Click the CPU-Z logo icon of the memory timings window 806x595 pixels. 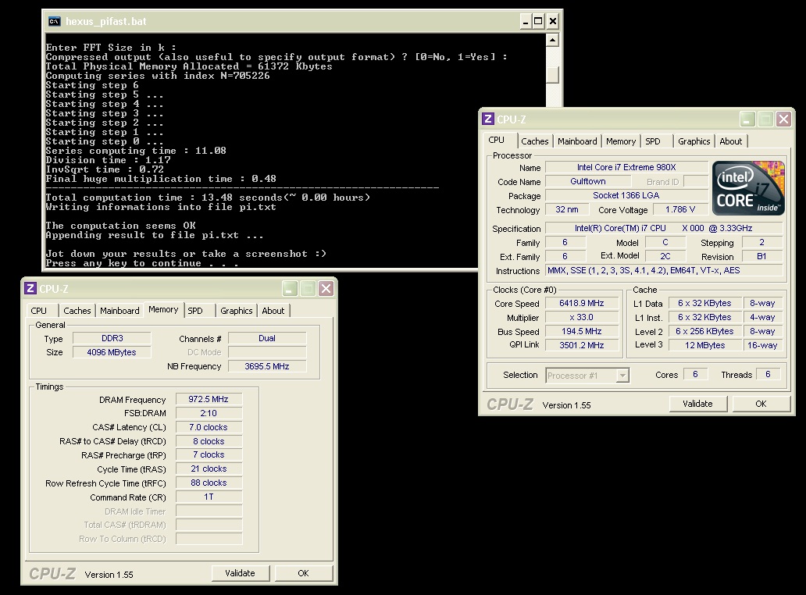coord(30,289)
